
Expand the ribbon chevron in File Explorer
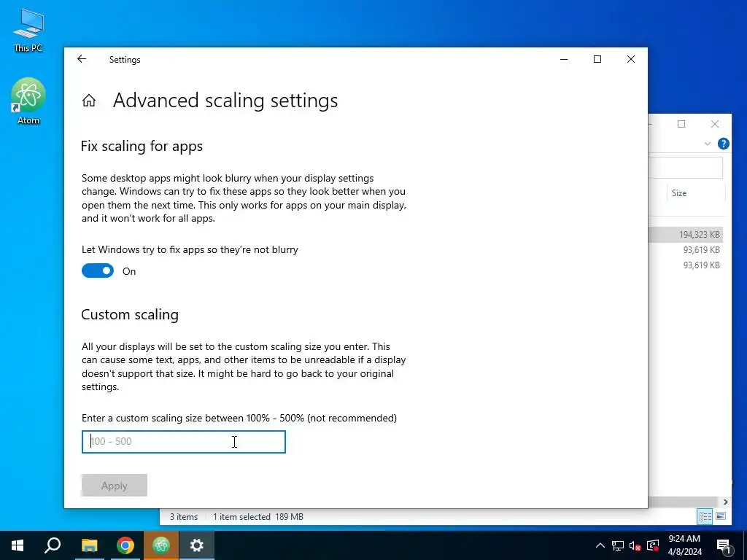(x=708, y=144)
